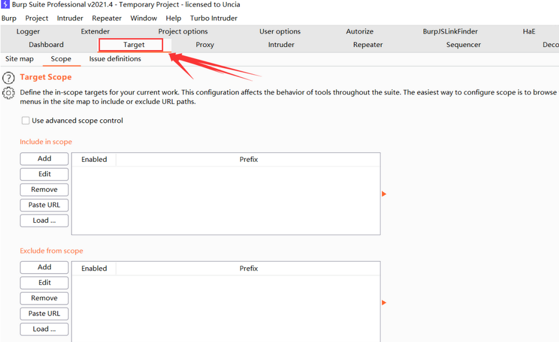Switch to the Proxy tab
559x342 pixels.
coord(205,45)
